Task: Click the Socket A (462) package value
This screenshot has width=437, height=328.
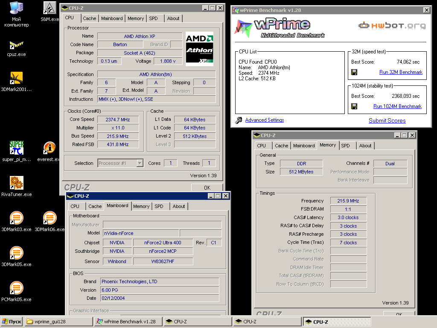Action: (140, 53)
